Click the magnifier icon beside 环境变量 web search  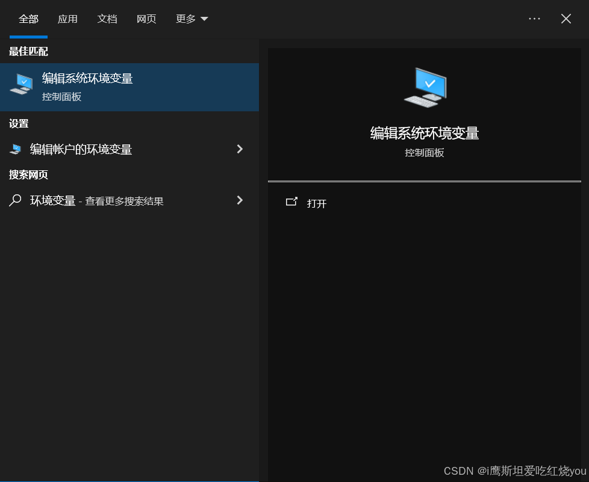click(x=16, y=200)
